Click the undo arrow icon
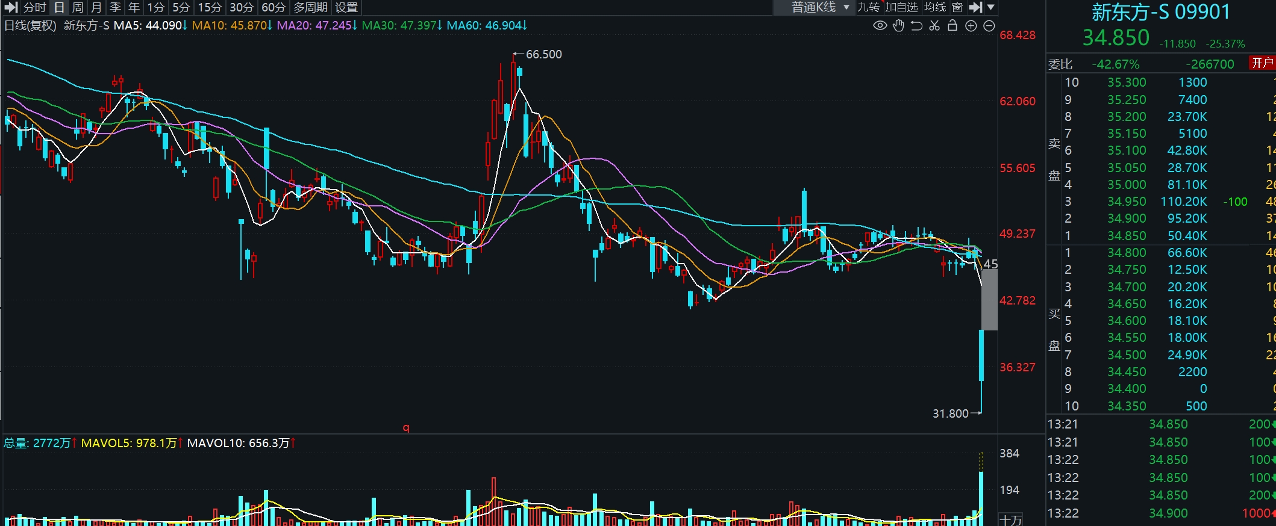Viewport: 1276px width, 526px height. click(x=916, y=25)
